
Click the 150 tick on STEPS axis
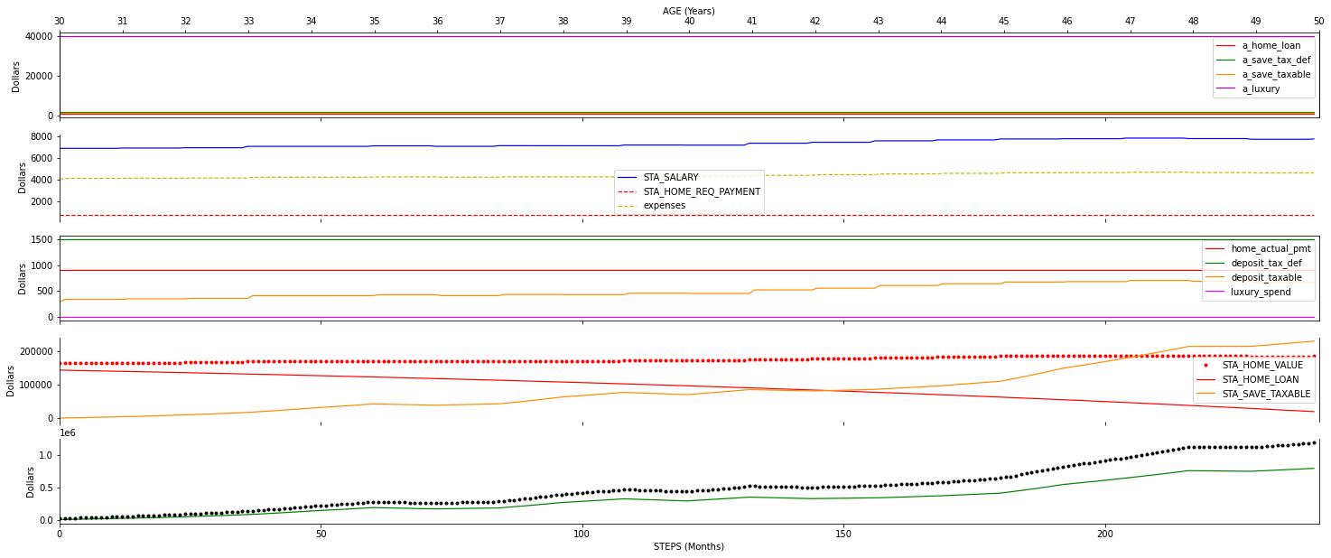coord(843,535)
